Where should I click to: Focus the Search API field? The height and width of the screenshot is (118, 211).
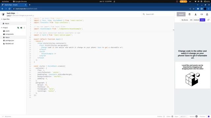tap(158, 14)
